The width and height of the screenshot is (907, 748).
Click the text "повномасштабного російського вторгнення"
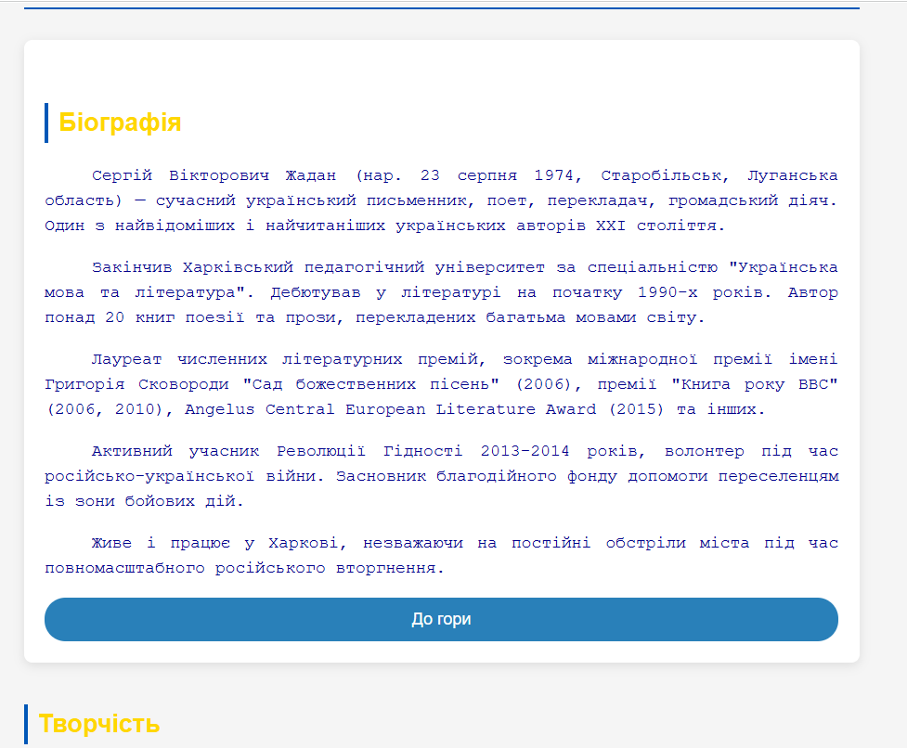click(x=244, y=568)
